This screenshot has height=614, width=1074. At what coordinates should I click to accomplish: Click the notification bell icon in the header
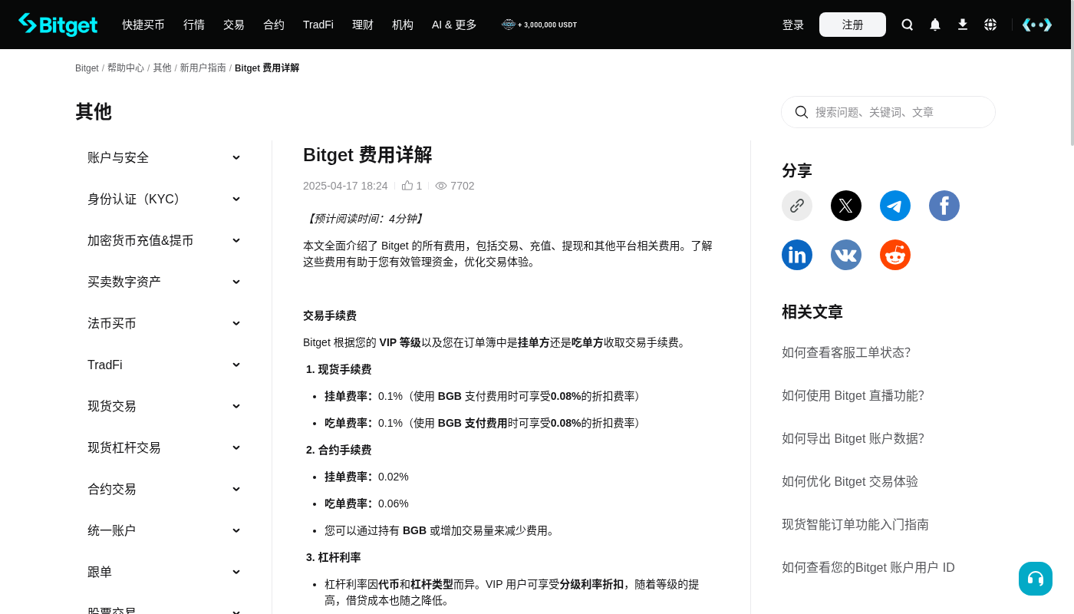(x=935, y=25)
